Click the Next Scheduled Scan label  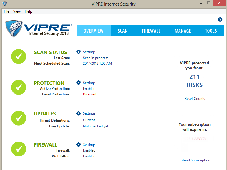52,63
